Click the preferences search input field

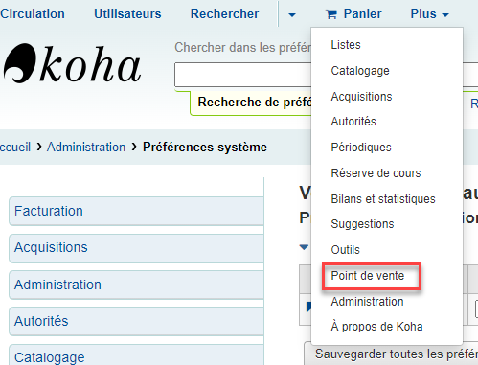242,75
